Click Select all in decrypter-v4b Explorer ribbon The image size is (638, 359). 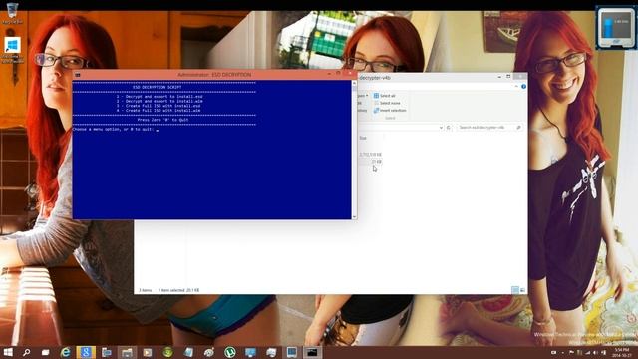tap(385, 96)
